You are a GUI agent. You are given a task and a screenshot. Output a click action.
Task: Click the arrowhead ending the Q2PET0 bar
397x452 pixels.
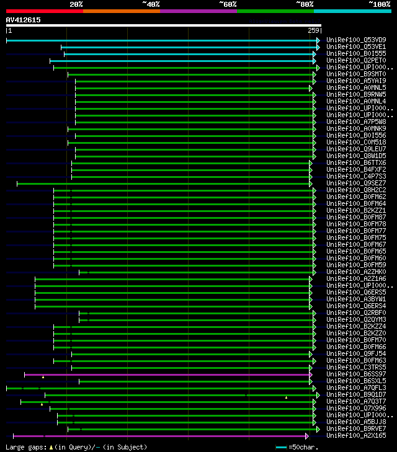pos(314,61)
